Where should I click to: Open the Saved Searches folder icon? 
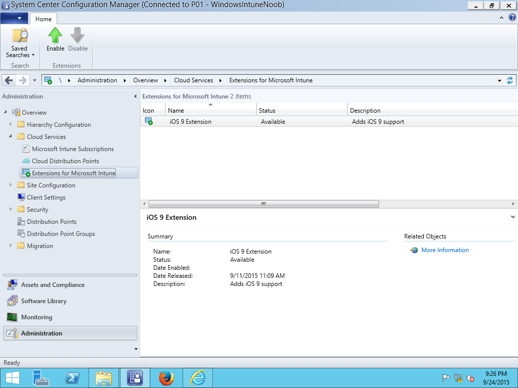coord(20,36)
